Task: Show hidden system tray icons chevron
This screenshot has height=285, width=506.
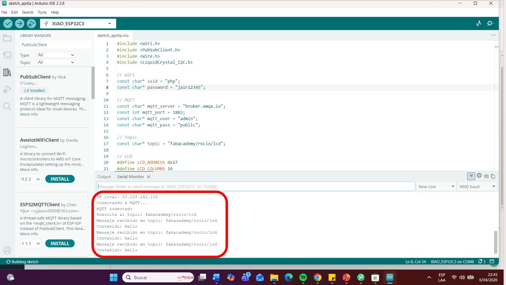Action: 429,278
